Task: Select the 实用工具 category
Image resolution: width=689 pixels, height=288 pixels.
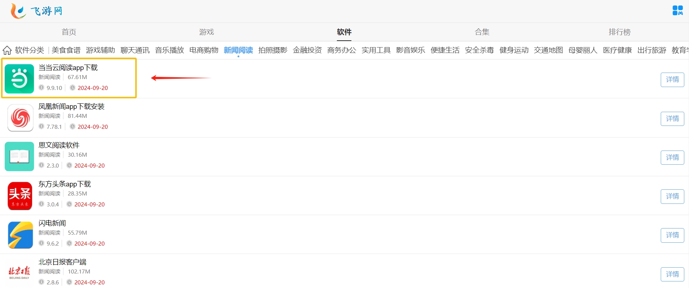Action: click(376, 50)
